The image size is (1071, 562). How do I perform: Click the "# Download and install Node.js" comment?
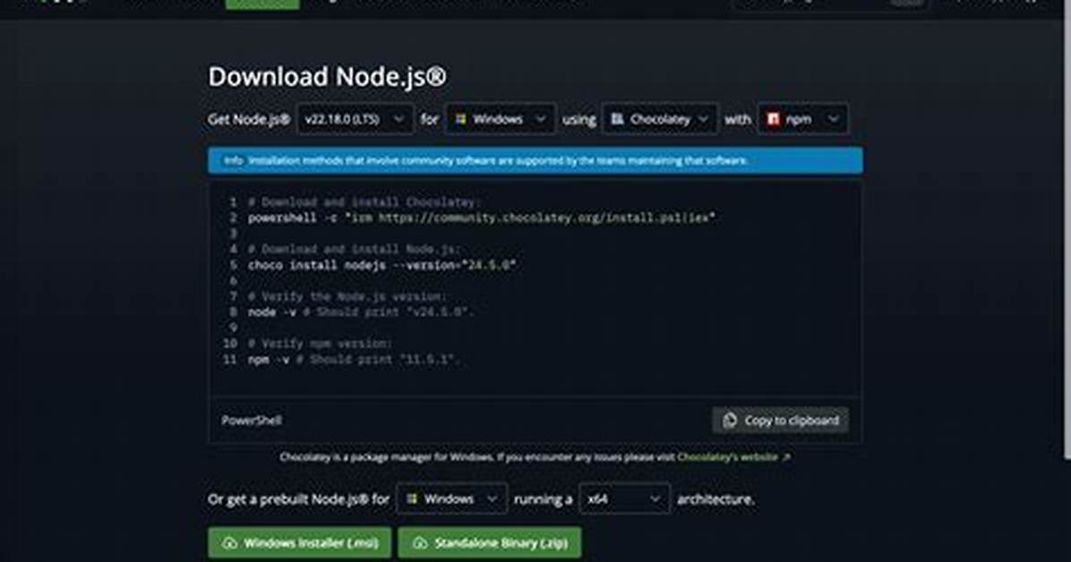coord(354,250)
